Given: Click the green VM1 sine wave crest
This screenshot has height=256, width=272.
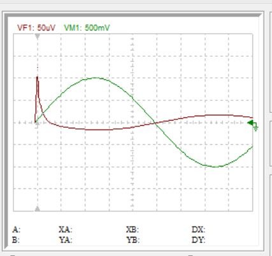Looking at the screenshot, I should coord(96,78).
